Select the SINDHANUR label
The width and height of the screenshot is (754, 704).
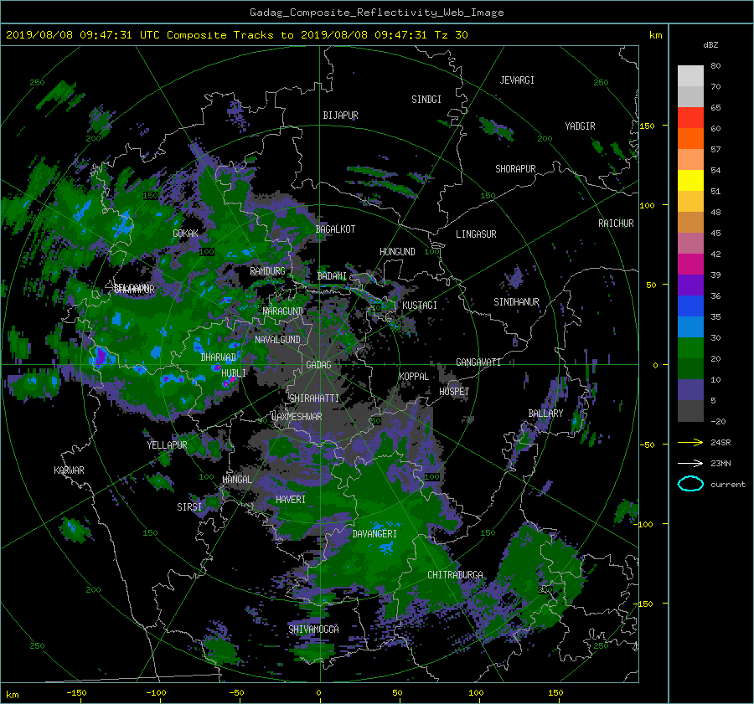point(516,302)
